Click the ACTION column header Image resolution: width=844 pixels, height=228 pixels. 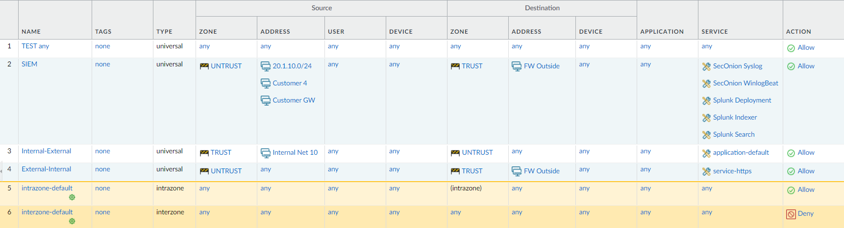(x=798, y=32)
